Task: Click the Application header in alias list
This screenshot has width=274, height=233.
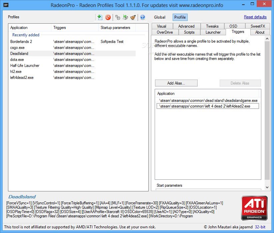Action: (207, 94)
